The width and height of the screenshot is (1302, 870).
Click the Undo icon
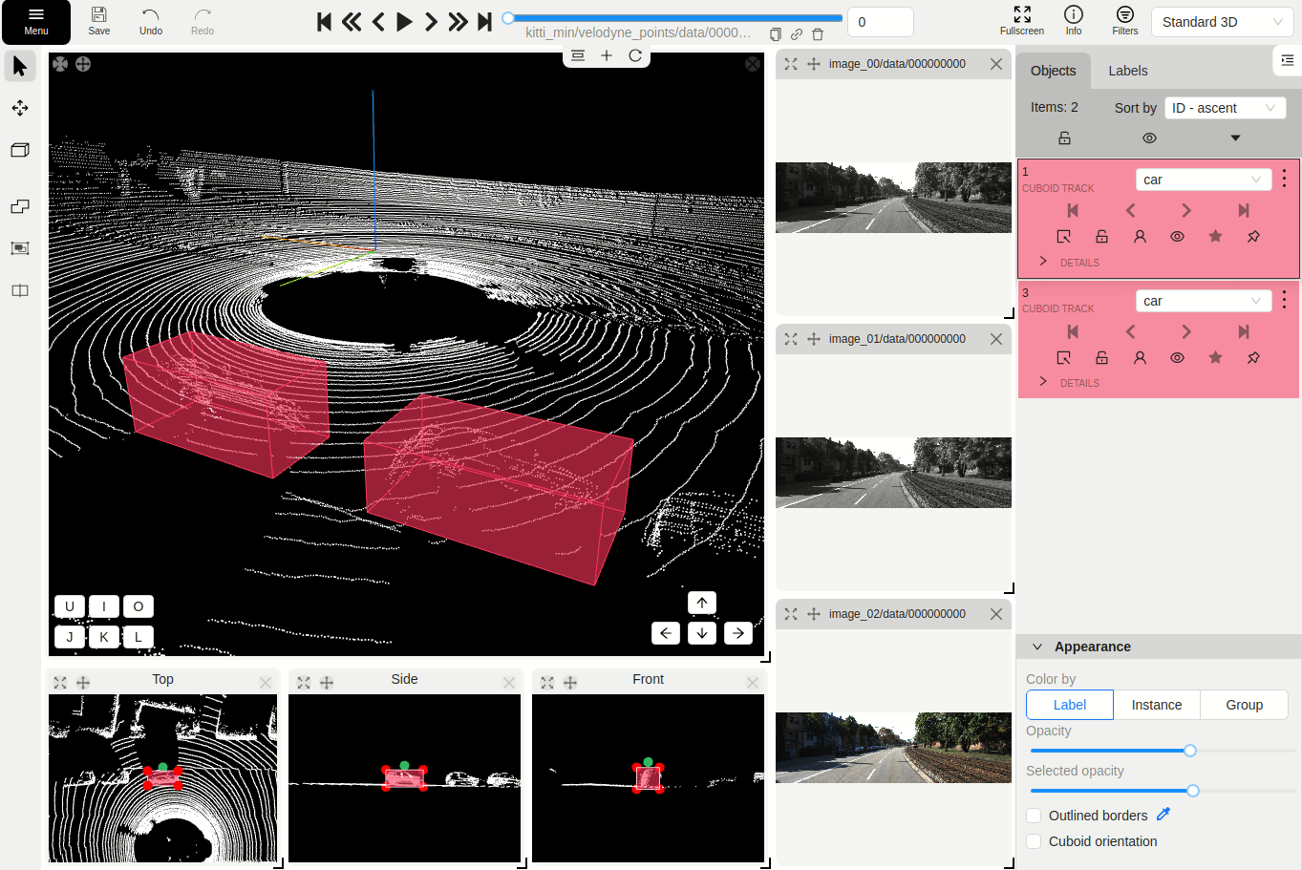tap(151, 21)
